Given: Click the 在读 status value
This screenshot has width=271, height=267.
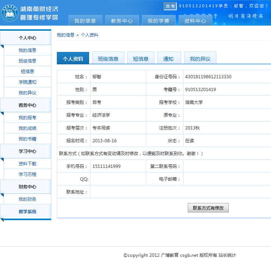Looking at the screenshot, I should (x=190, y=141).
